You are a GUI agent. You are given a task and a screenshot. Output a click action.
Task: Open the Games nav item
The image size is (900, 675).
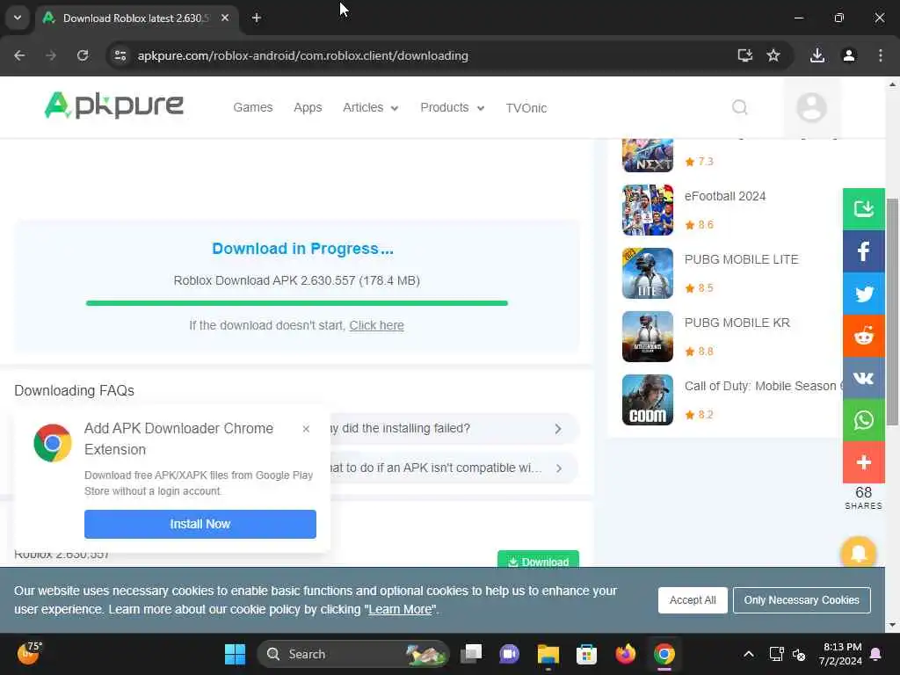pos(252,107)
